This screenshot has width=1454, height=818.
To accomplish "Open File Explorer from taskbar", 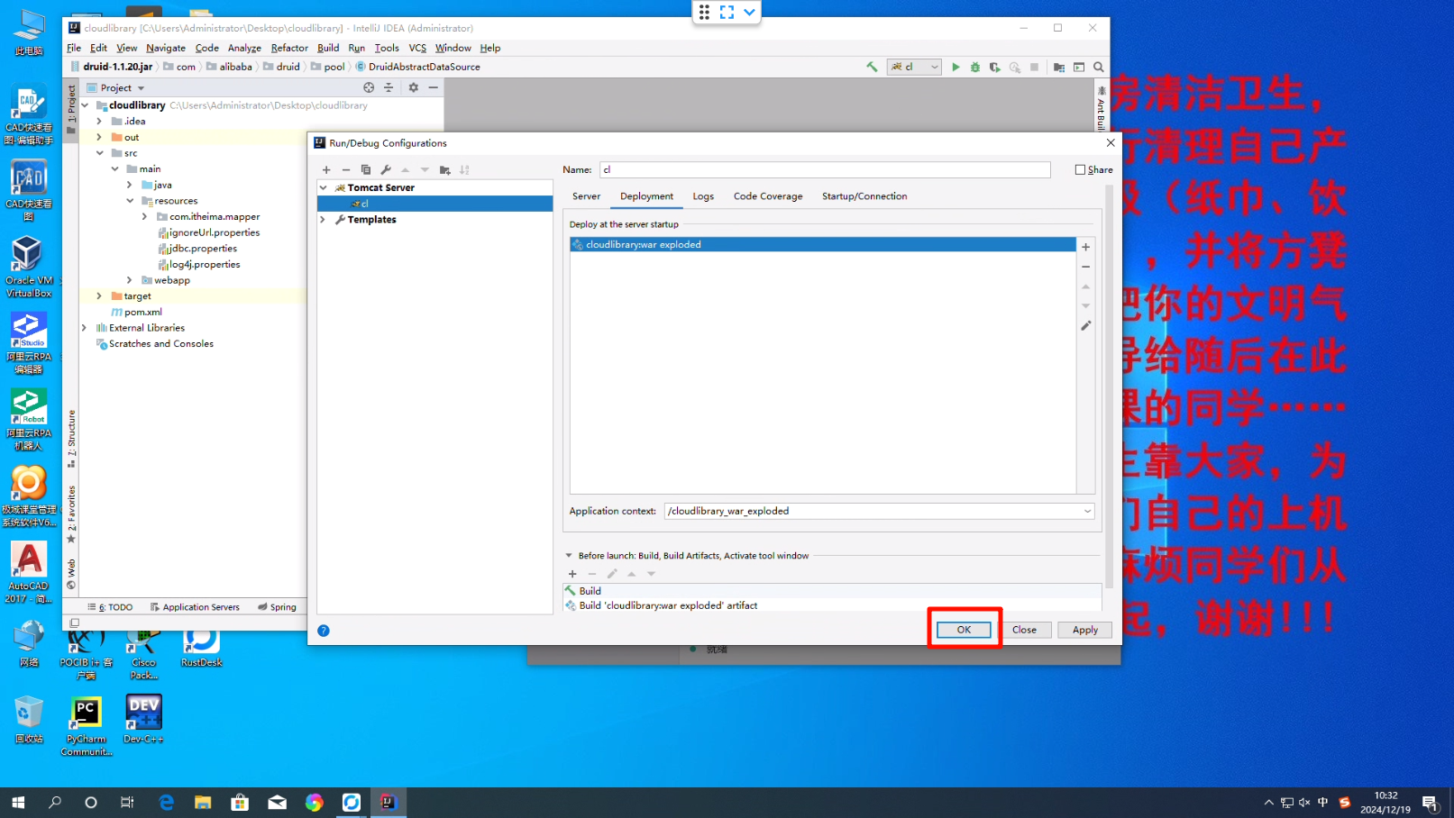I will click(203, 802).
